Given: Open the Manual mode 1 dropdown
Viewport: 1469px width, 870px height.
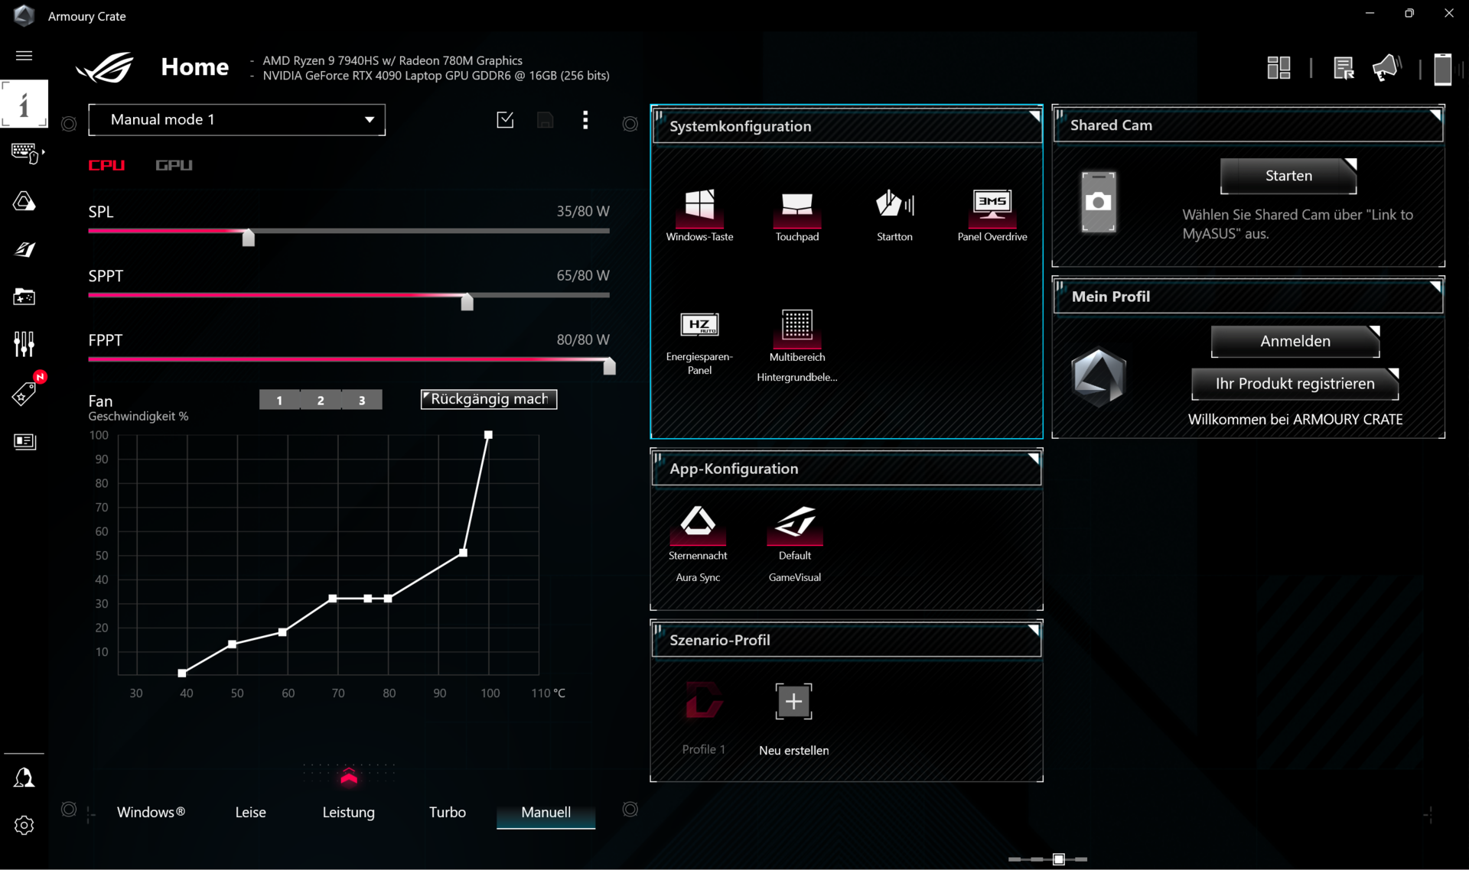Looking at the screenshot, I should point(236,120).
